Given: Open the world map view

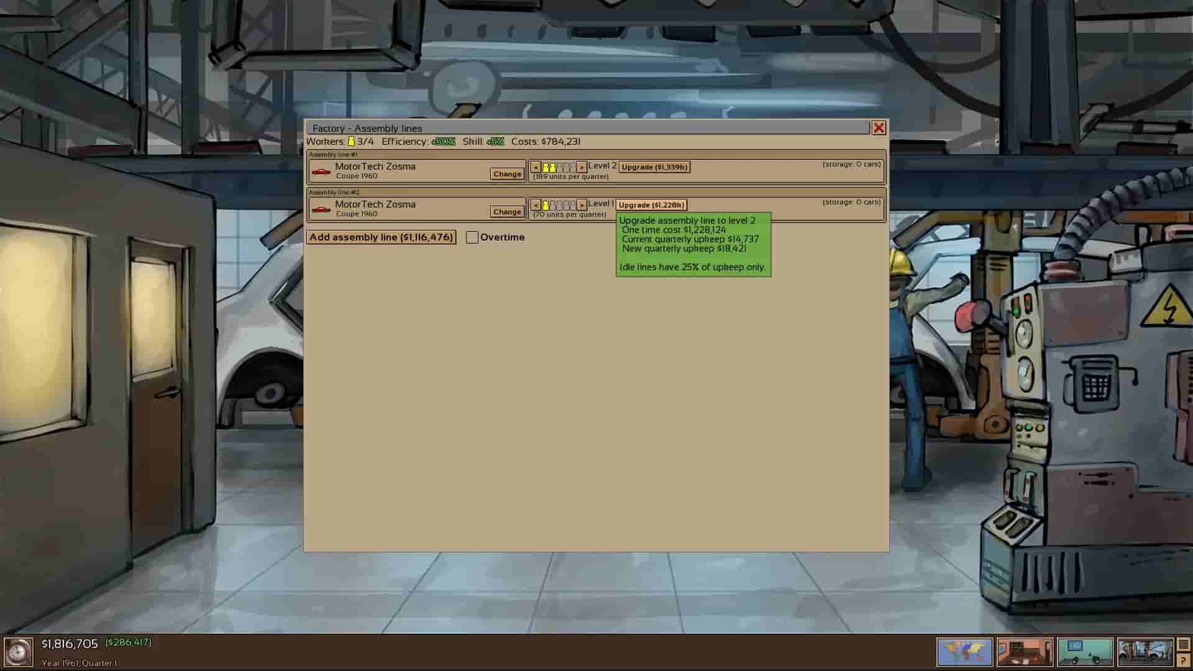Looking at the screenshot, I should pos(964,652).
